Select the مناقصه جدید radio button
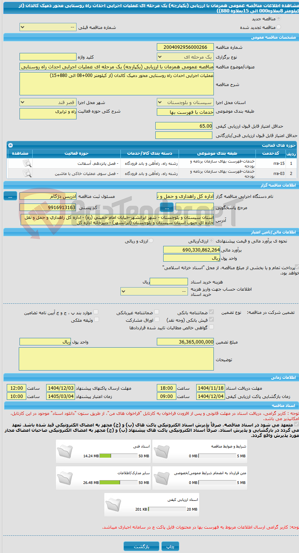The width and height of the screenshot is (299, 553). (x=278, y=18)
